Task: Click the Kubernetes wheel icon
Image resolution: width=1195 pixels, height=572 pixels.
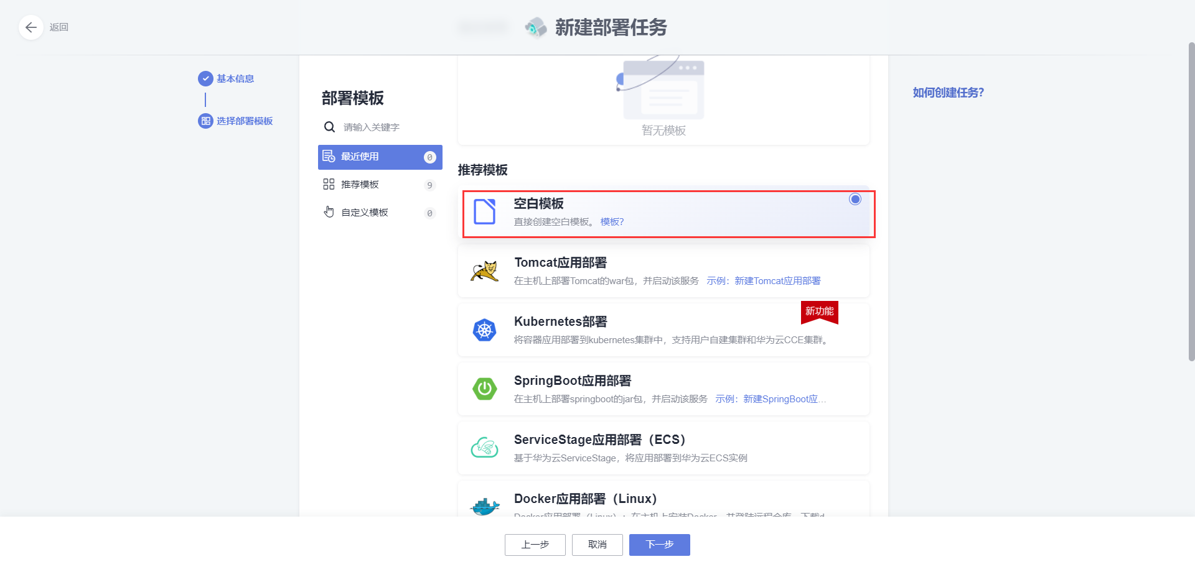Action: [485, 330]
